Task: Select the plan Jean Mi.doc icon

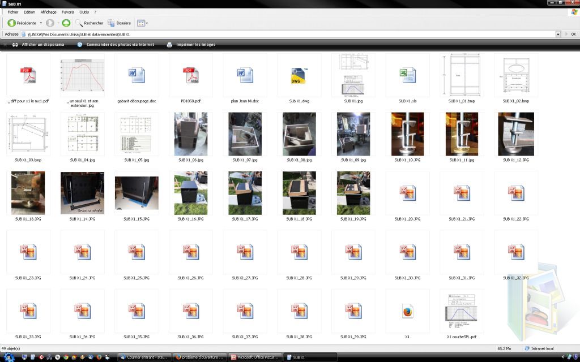Action: pyautogui.click(x=245, y=75)
